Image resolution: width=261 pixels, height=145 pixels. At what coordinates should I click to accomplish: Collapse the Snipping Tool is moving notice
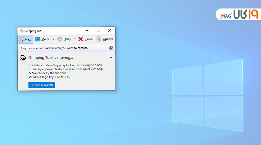click(x=111, y=58)
